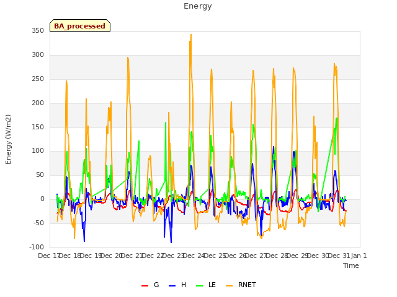Viewport: 397px width, 297px height.
Task: Toggle the G series legend entry
Action: pyautogui.click(x=150, y=285)
